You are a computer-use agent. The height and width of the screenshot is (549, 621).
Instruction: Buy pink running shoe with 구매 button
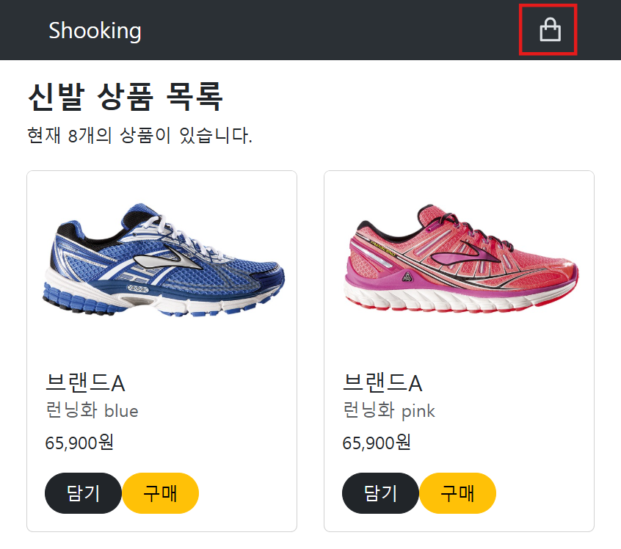tap(458, 492)
